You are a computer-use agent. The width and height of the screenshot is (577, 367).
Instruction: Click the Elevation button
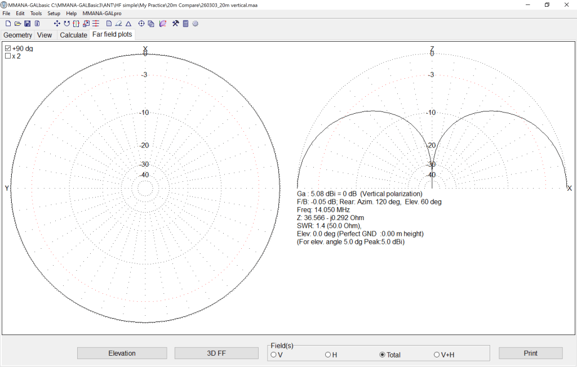(x=122, y=353)
